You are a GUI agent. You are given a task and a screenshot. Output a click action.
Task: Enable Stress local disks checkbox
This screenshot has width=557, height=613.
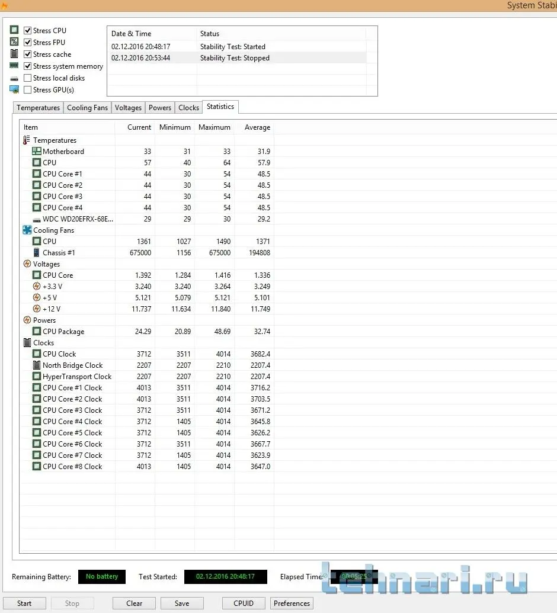tap(27, 78)
